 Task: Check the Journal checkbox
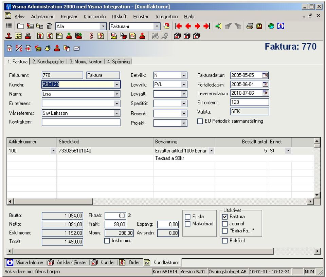[225, 224]
